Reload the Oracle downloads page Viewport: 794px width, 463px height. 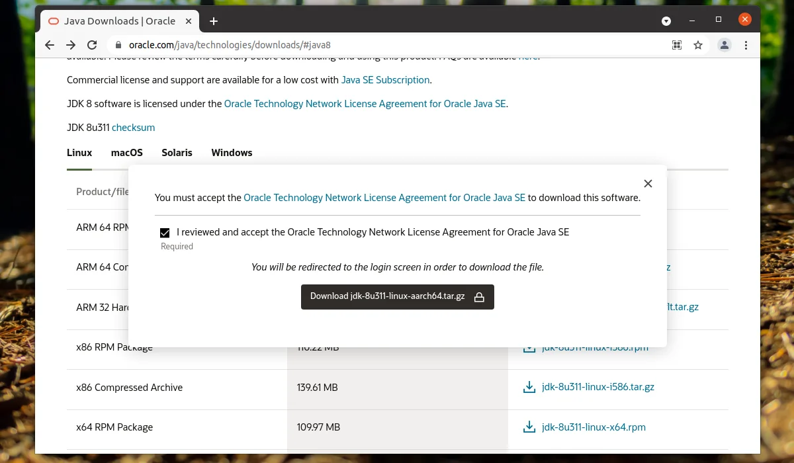click(93, 45)
